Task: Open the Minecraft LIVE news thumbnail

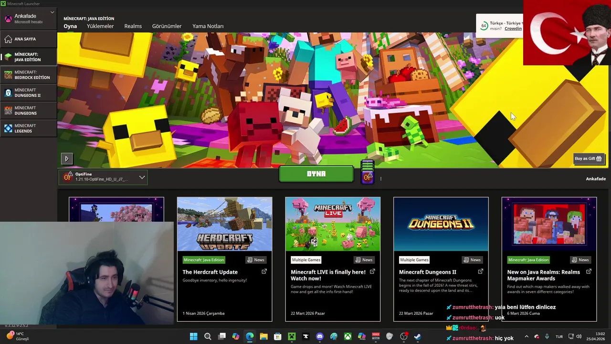Action: coord(333,224)
